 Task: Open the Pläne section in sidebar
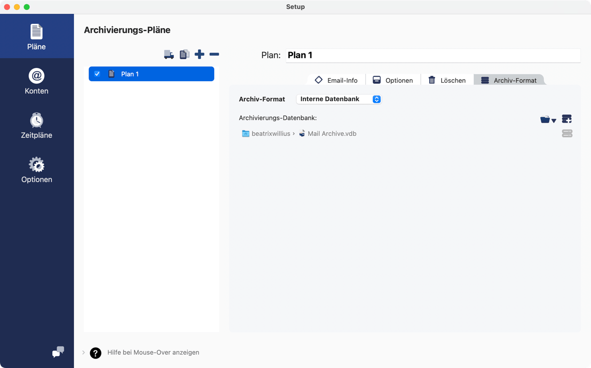tap(36, 37)
